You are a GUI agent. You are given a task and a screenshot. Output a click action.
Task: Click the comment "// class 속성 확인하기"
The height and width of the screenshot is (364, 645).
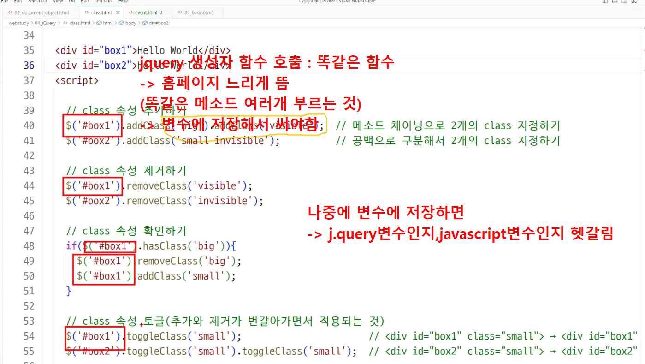126,231
